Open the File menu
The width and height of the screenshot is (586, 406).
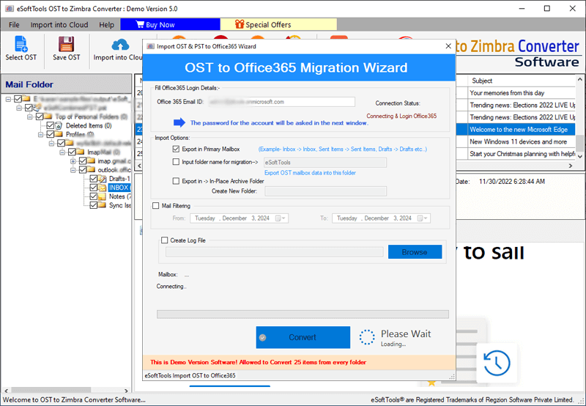point(14,25)
